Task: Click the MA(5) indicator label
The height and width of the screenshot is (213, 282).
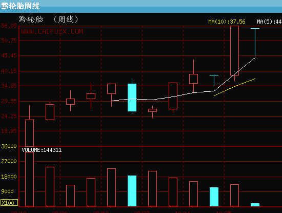Action: pyautogui.click(x=269, y=22)
